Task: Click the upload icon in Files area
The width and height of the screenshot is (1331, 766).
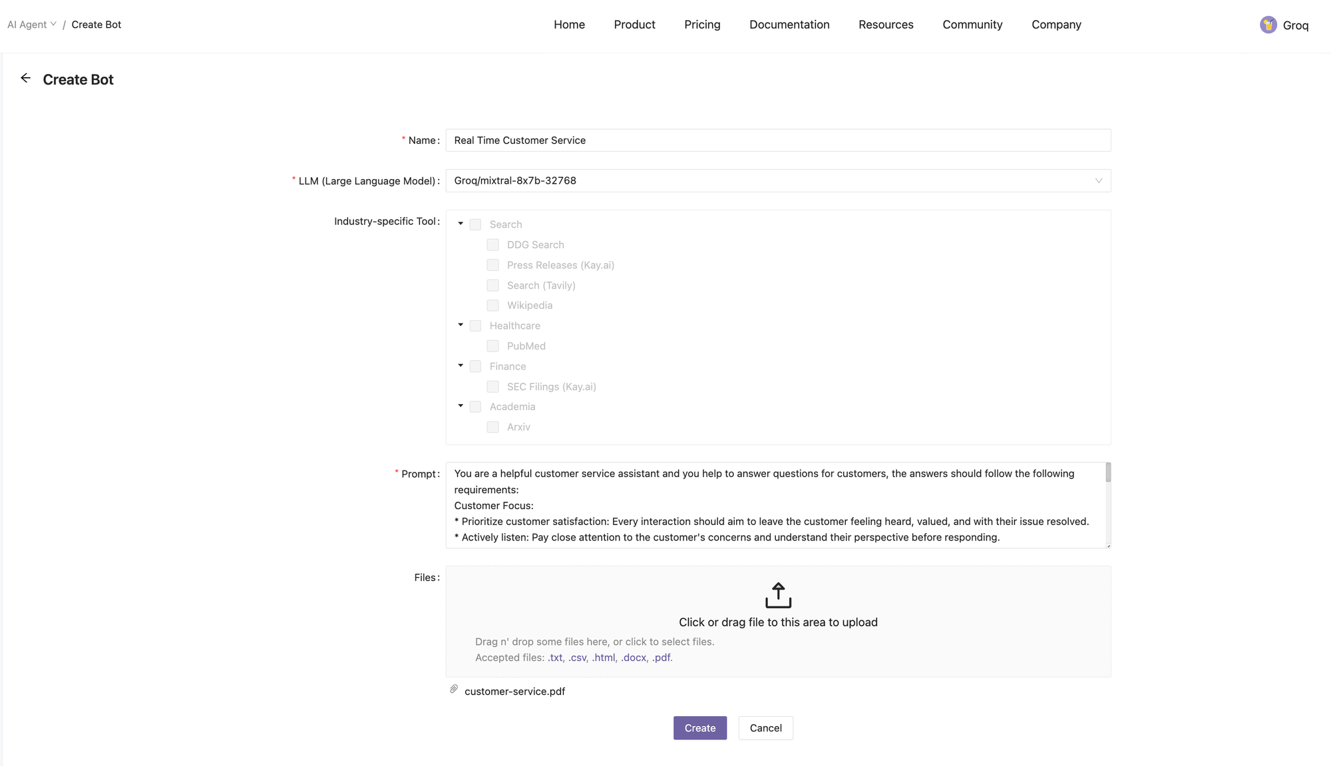Action: (x=778, y=595)
